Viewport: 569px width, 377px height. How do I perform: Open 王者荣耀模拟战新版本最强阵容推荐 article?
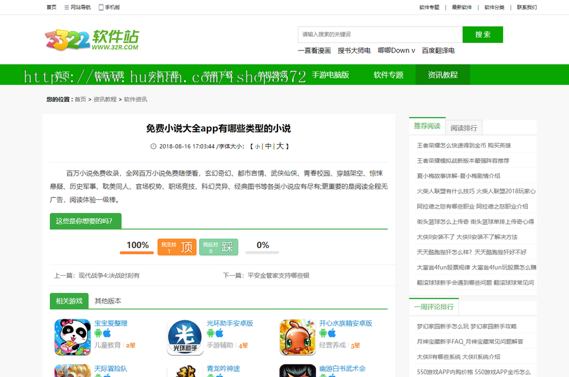coord(463,161)
